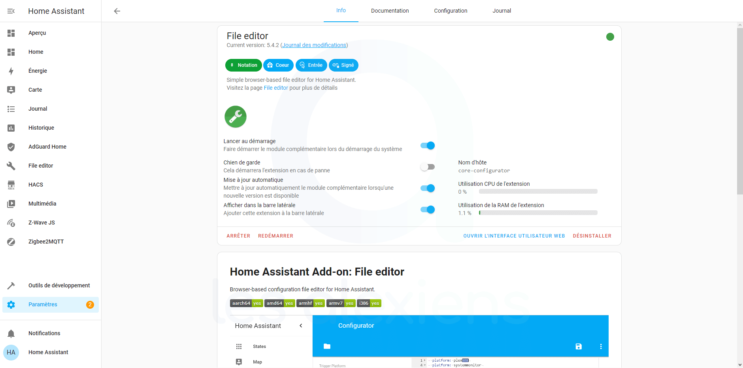Click Map item in embedded screenshot
The image size is (743, 368).
coord(257,362)
